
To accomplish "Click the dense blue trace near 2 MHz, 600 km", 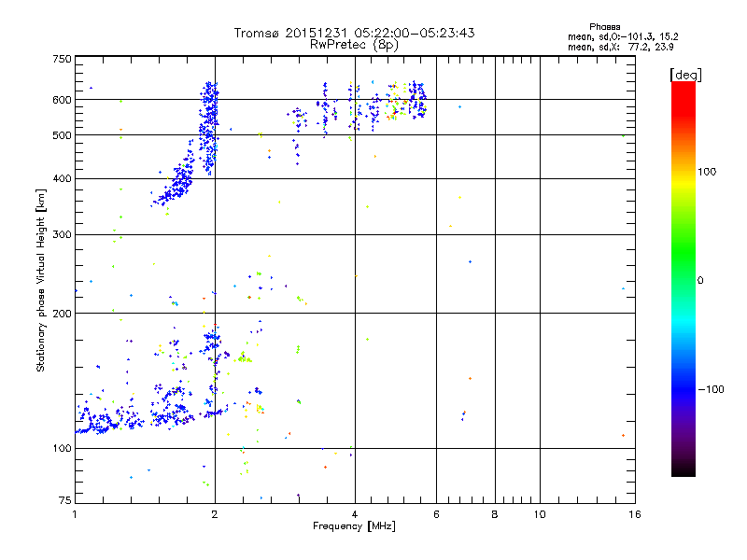I will [x=208, y=129].
